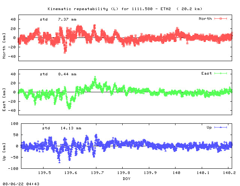Click the x-axis tick label 139.7
Viewport: 240px width, 186px height.
(97, 173)
